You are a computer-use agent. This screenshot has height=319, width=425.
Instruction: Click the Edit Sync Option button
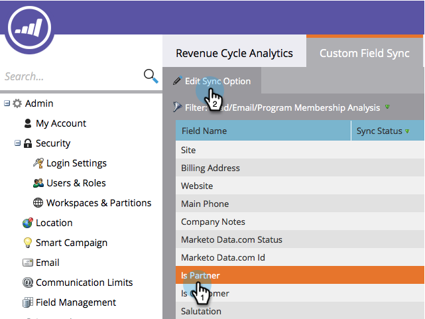click(212, 81)
